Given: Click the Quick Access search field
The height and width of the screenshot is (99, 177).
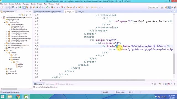Looking at the screenshot, I should point(153,7).
